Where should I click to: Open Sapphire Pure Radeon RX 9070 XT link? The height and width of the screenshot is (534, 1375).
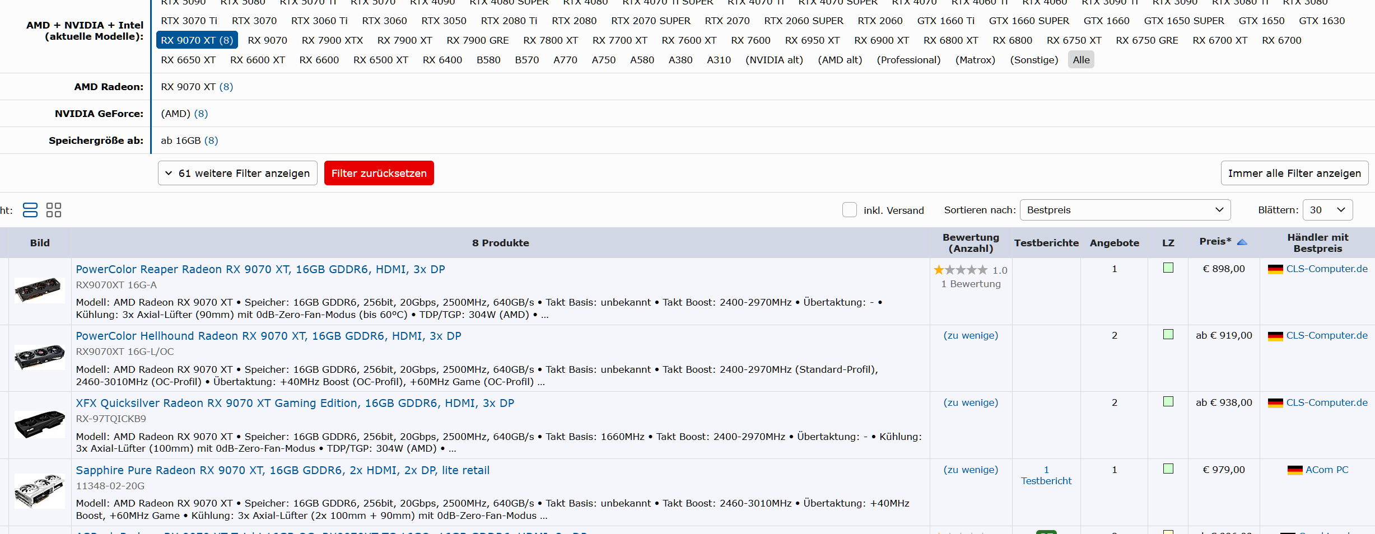(x=283, y=470)
